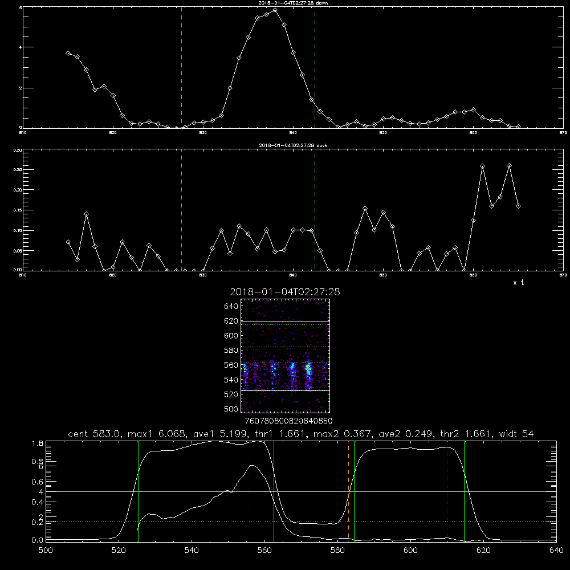Click the large timestamp title above the spectrogram image
The width and height of the screenshot is (570, 570).
[285, 292]
